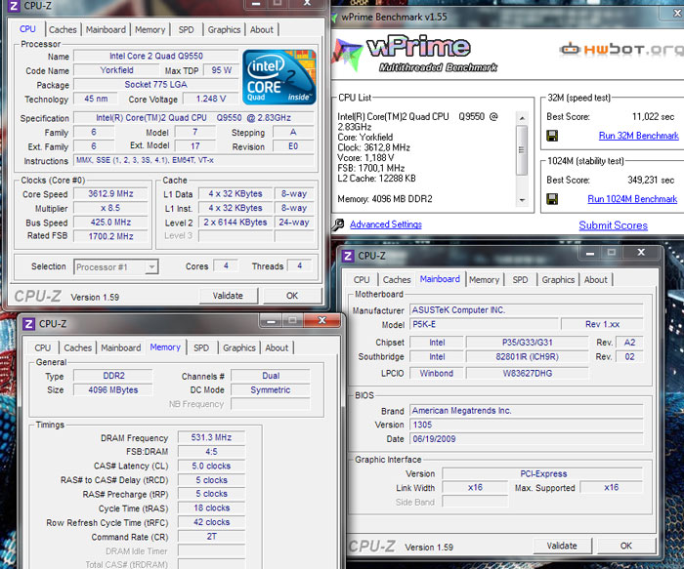Go to CPU tab in Mainboard CPU-Z window
Screen dimensions: 684x569
pyautogui.click(x=362, y=280)
